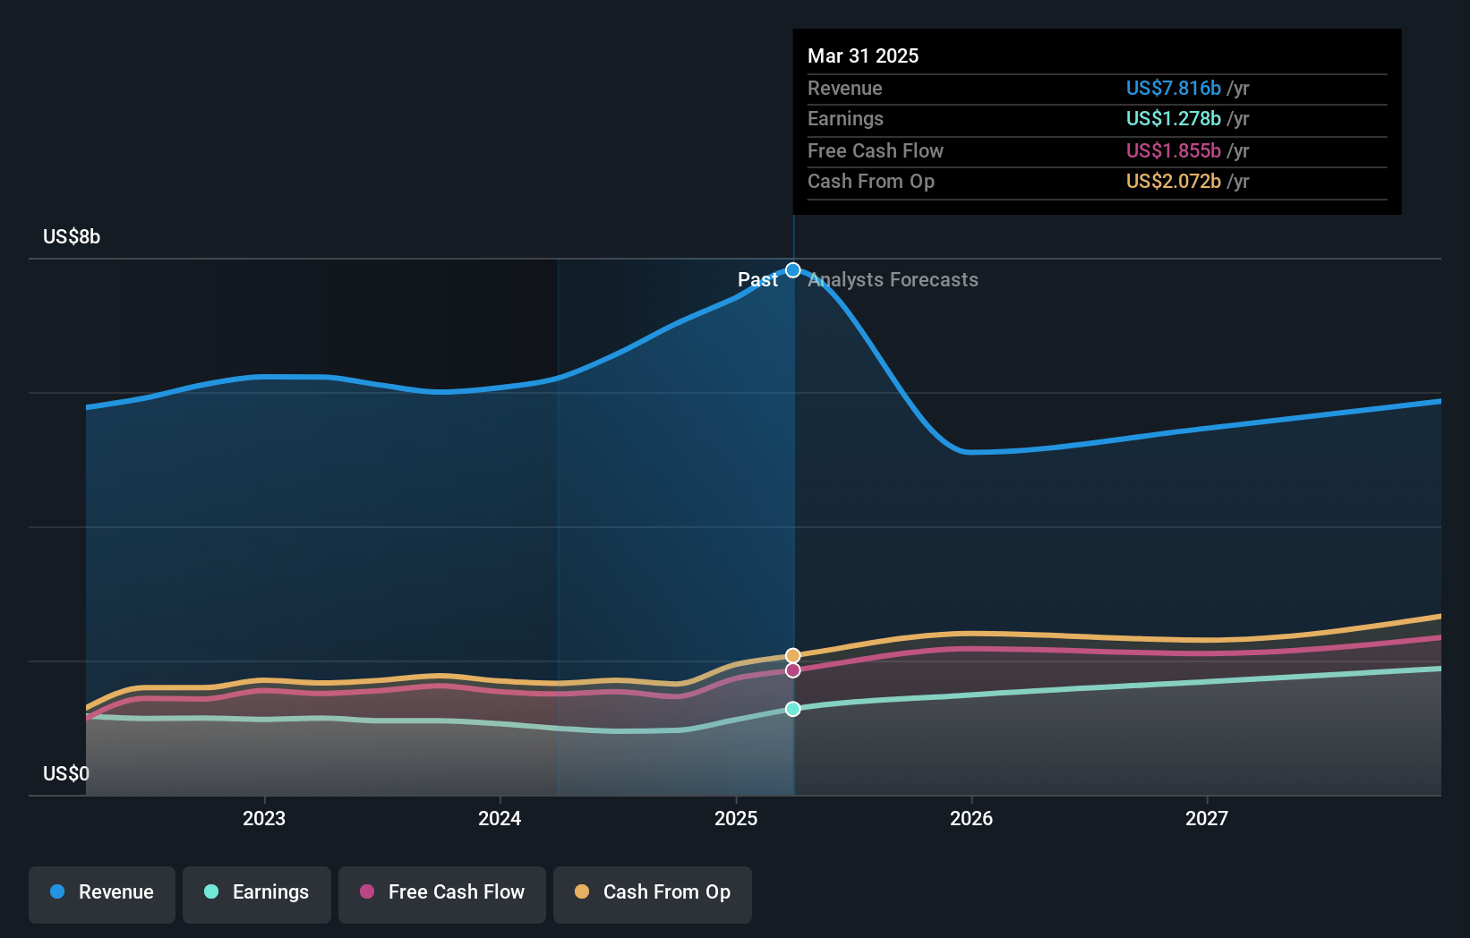Click the 2025 x-axis label
This screenshot has width=1470, height=938.
[x=736, y=818]
